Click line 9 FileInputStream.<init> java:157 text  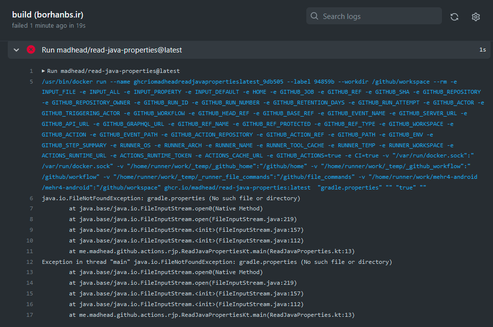[x=186, y=230]
